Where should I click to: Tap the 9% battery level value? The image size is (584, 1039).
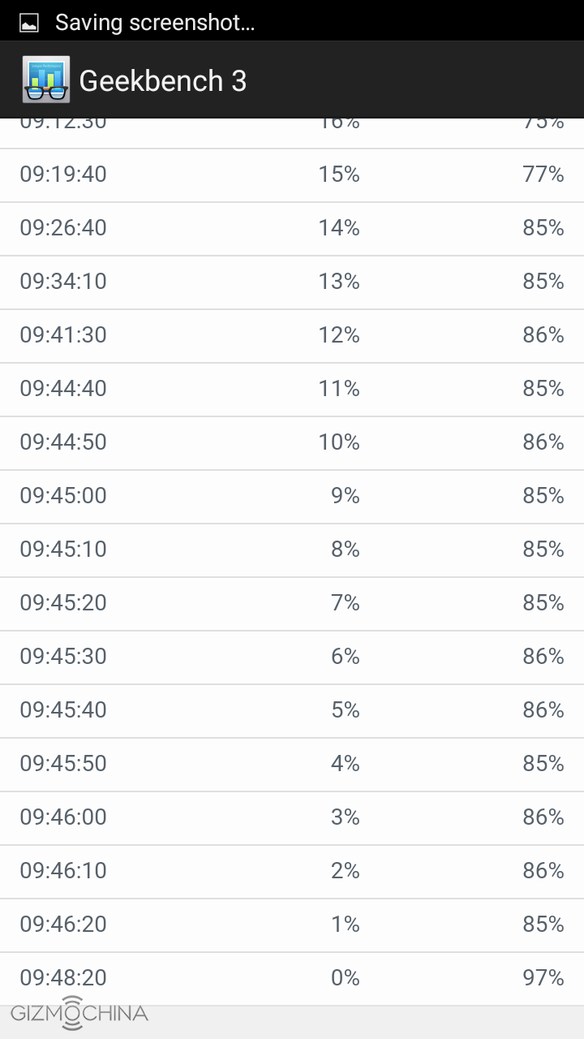[x=345, y=496]
